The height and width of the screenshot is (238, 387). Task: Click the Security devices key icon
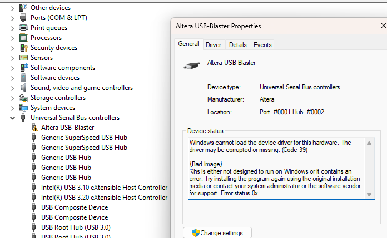[x=23, y=48]
